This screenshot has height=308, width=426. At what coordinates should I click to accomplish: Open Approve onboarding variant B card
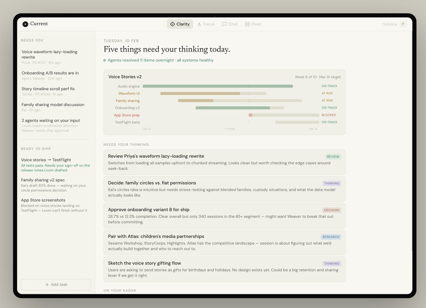coord(224,215)
